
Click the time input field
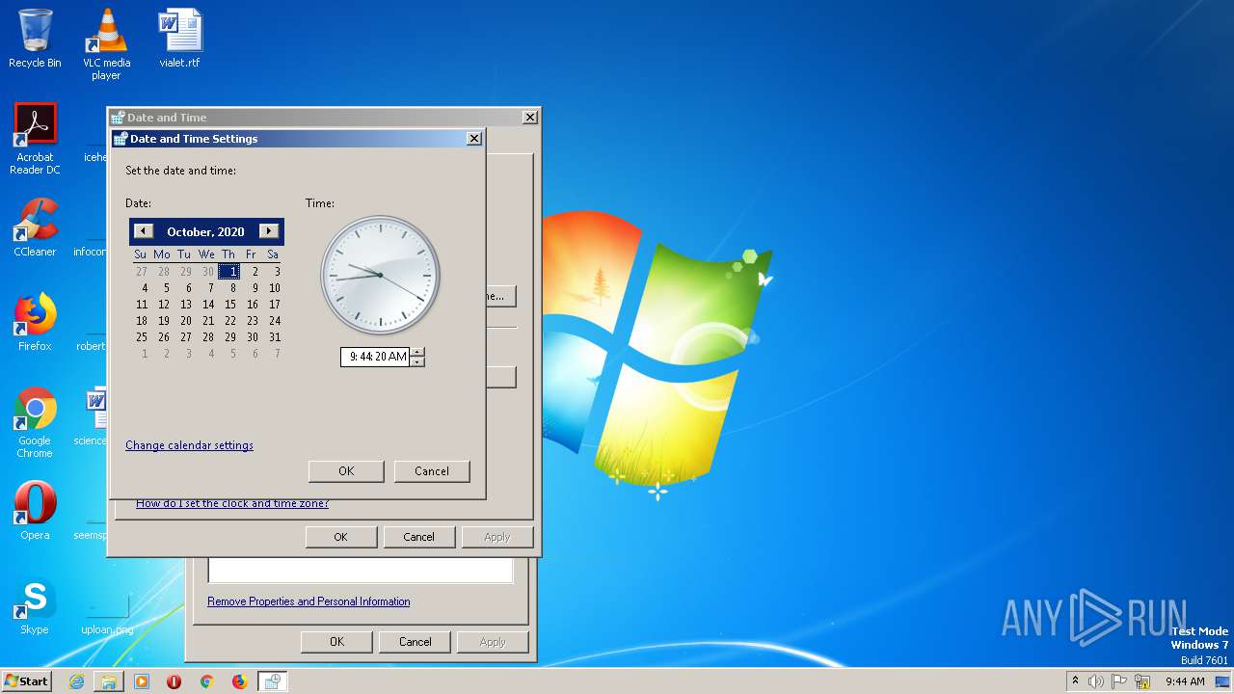(x=374, y=357)
